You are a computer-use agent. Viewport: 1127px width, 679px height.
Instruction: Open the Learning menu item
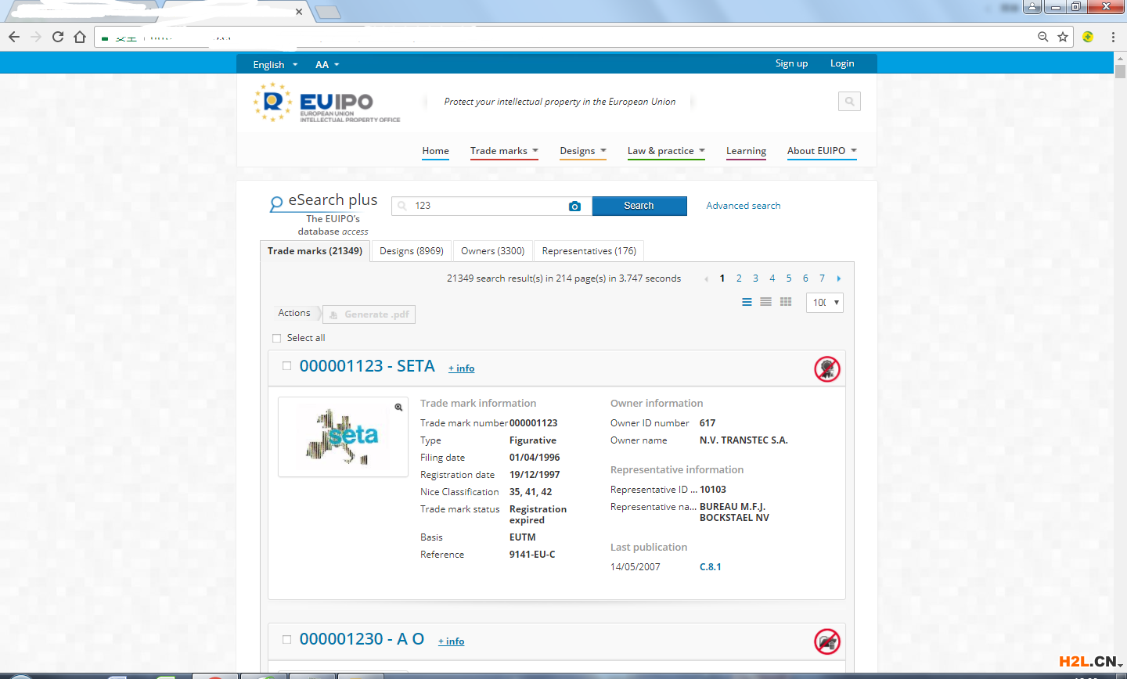tap(746, 151)
